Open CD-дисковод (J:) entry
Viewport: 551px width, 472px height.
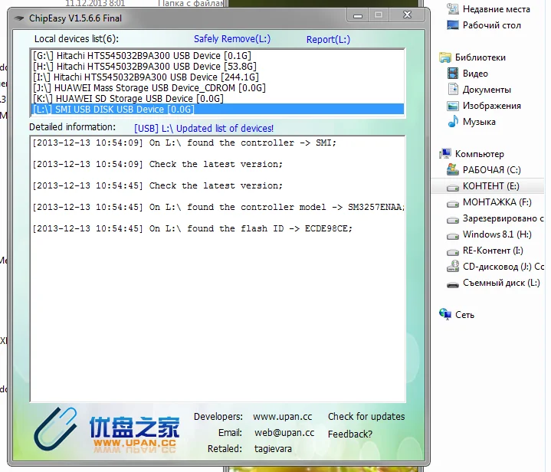[x=503, y=267]
